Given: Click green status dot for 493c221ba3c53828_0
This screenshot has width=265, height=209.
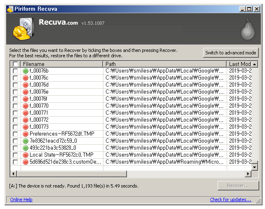Looking at the screenshot, I should click(26, 148).
